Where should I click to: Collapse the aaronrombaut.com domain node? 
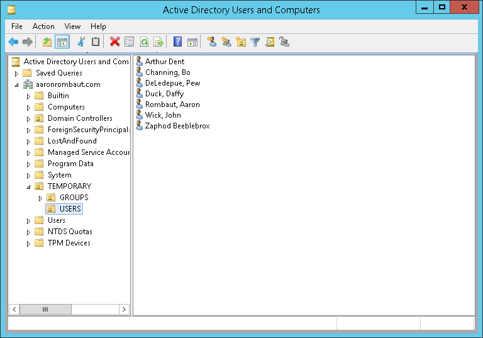pyautogui.click(x=16, y=85)
